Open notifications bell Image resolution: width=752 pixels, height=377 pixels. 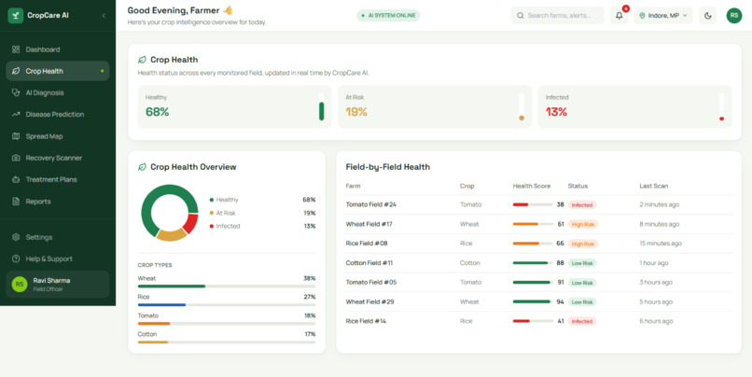620,15
